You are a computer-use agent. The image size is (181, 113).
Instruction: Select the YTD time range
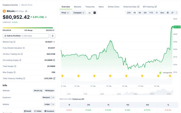[151, 13]
